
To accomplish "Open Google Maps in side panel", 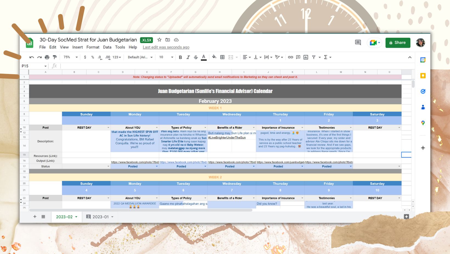I will point(423,123).
